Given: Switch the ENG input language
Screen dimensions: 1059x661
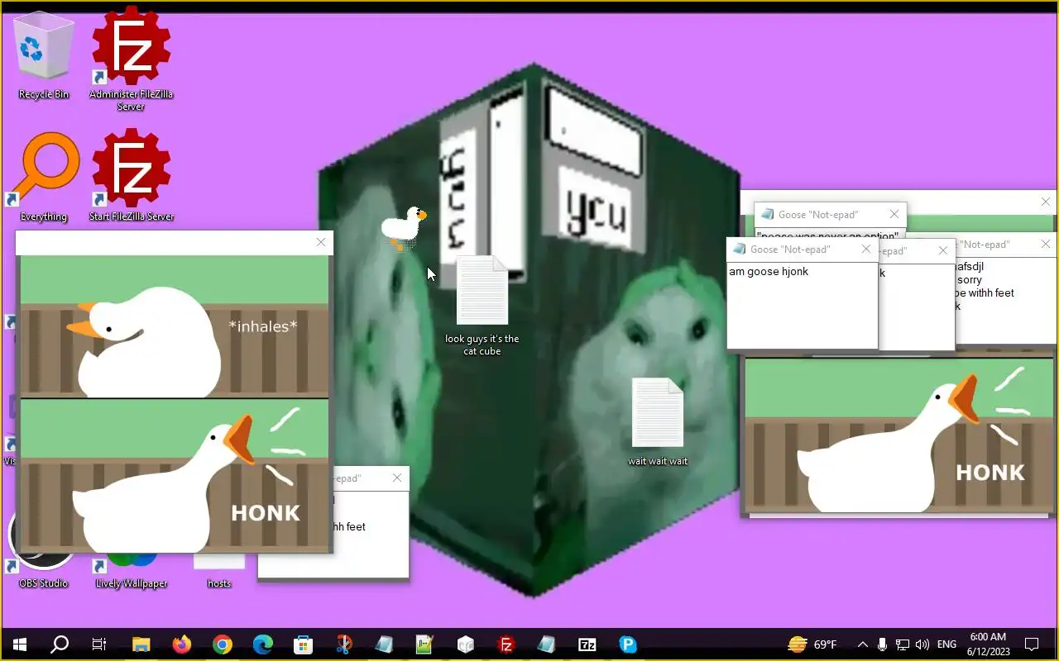Looking at the screenshot, I should pyautogui.click(x=946, y=644).
